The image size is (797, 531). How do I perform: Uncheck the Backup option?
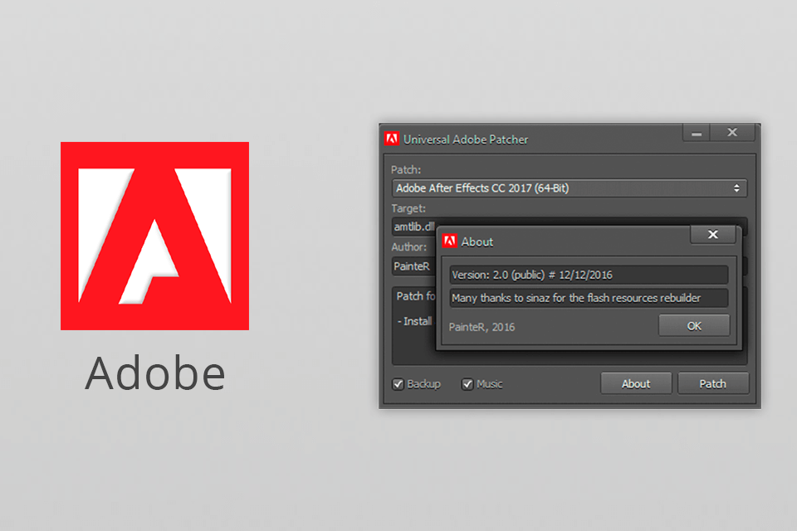[x=398, y=383]
